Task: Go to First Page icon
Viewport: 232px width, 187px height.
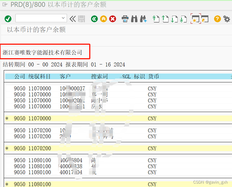Action: pyautogui.click(x=156, y=19)
